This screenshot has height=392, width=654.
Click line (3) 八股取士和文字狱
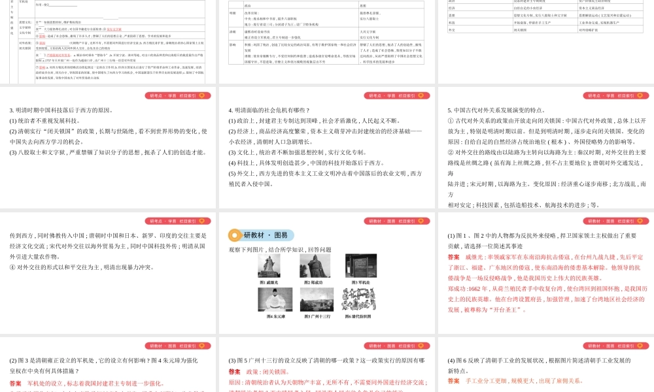108,152
